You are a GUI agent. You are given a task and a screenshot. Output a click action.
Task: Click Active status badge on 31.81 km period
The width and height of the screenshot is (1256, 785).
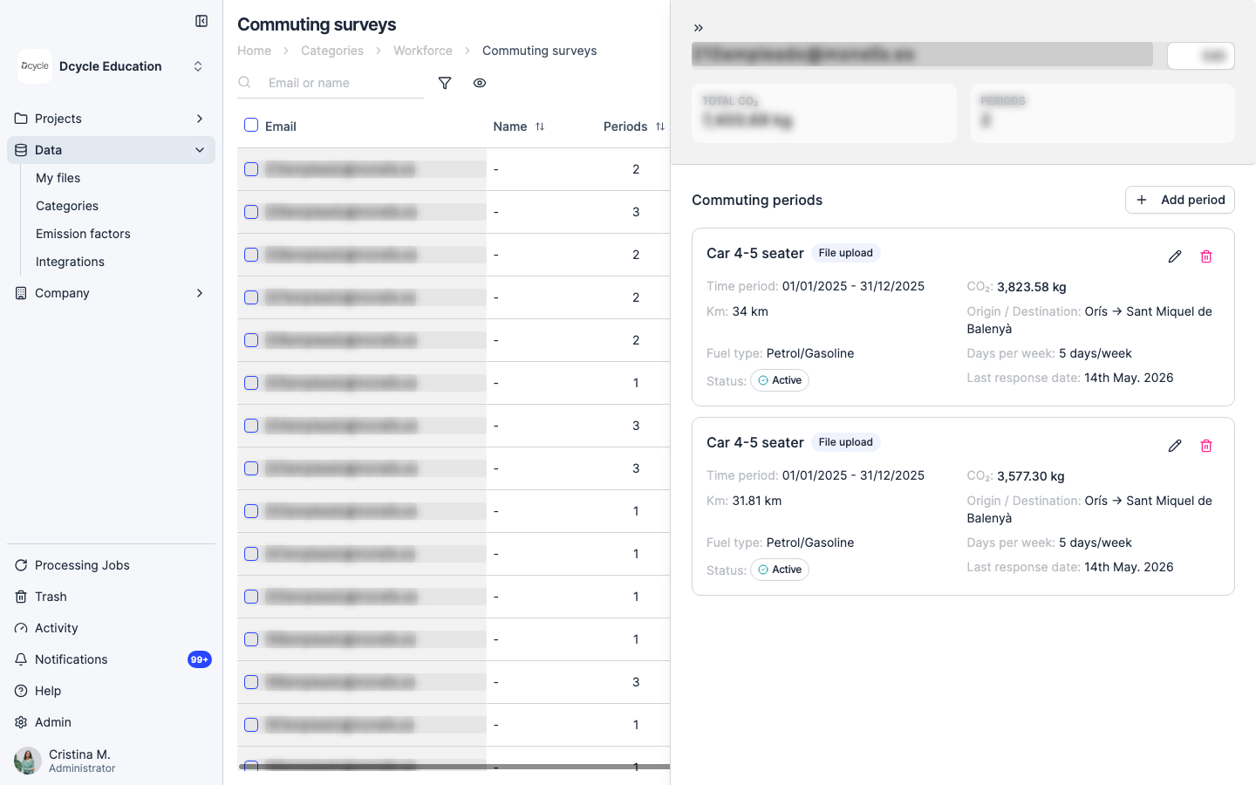780,570
